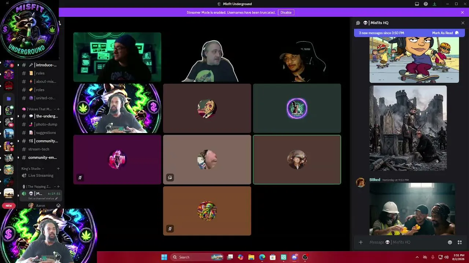Click the microphone icon in system tray
Image resolution: width=469 pixels, height=263 pixels.
(x=433, y=257)
